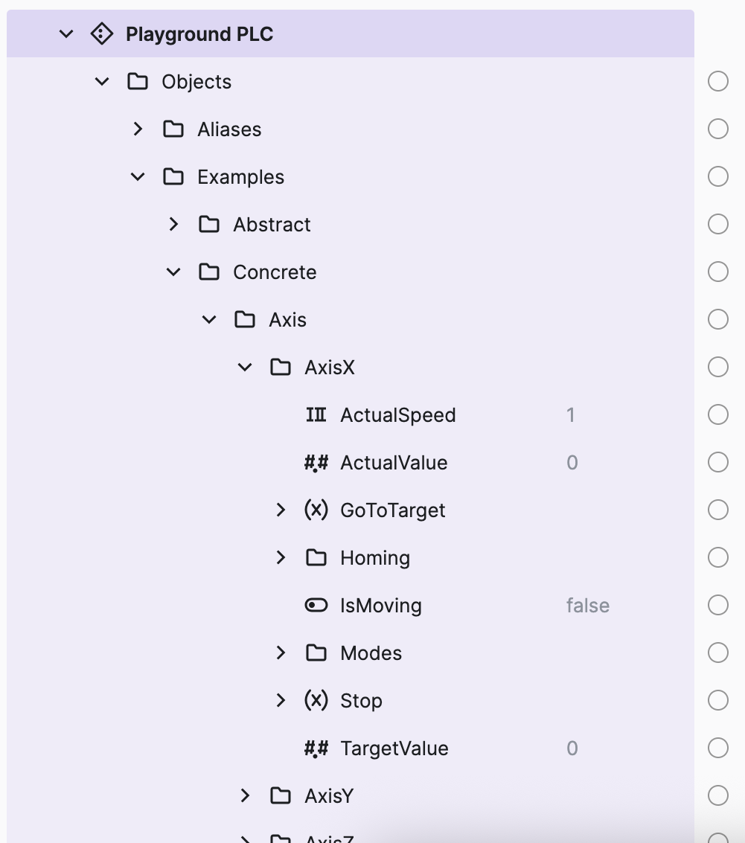Image resolution: width=745 pixels, height=843 pixels.
Task: Select the radio button for ActualSpeed row
Action: pos(718,415)
